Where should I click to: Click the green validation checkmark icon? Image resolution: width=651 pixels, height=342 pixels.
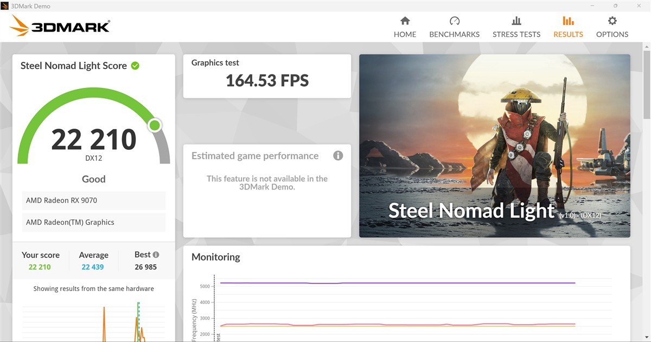pos(135,66)
